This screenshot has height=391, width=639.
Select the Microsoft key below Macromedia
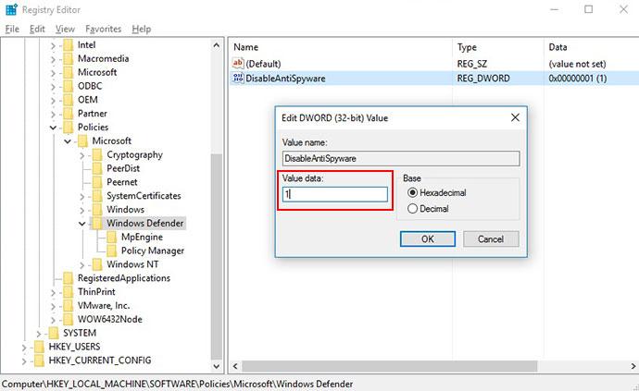click(x=97, y=72)
